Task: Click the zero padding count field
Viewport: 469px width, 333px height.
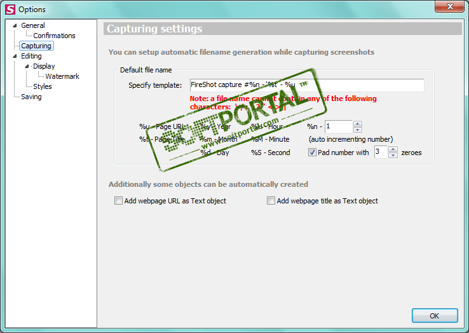Action: (381, 152)
